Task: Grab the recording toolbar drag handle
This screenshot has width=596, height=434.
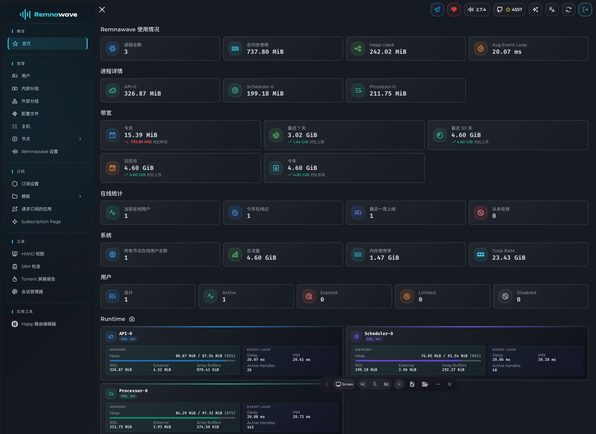Action: [x=327, y=384]
